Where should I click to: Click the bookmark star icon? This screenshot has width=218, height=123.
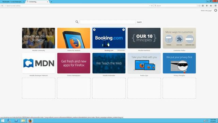pos(199,6)
